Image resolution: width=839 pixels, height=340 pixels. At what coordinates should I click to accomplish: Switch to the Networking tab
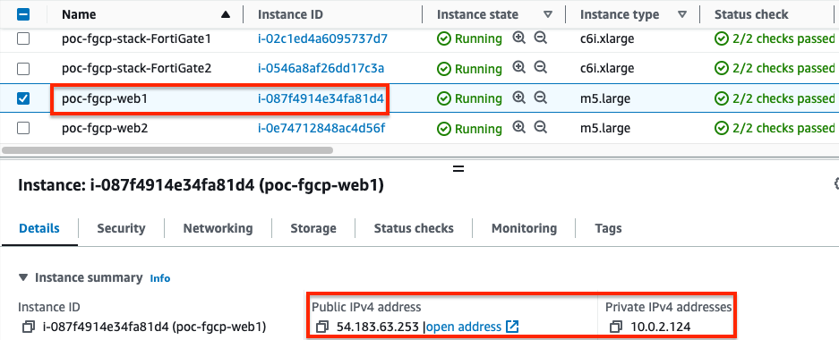click(x=218, y=228)
